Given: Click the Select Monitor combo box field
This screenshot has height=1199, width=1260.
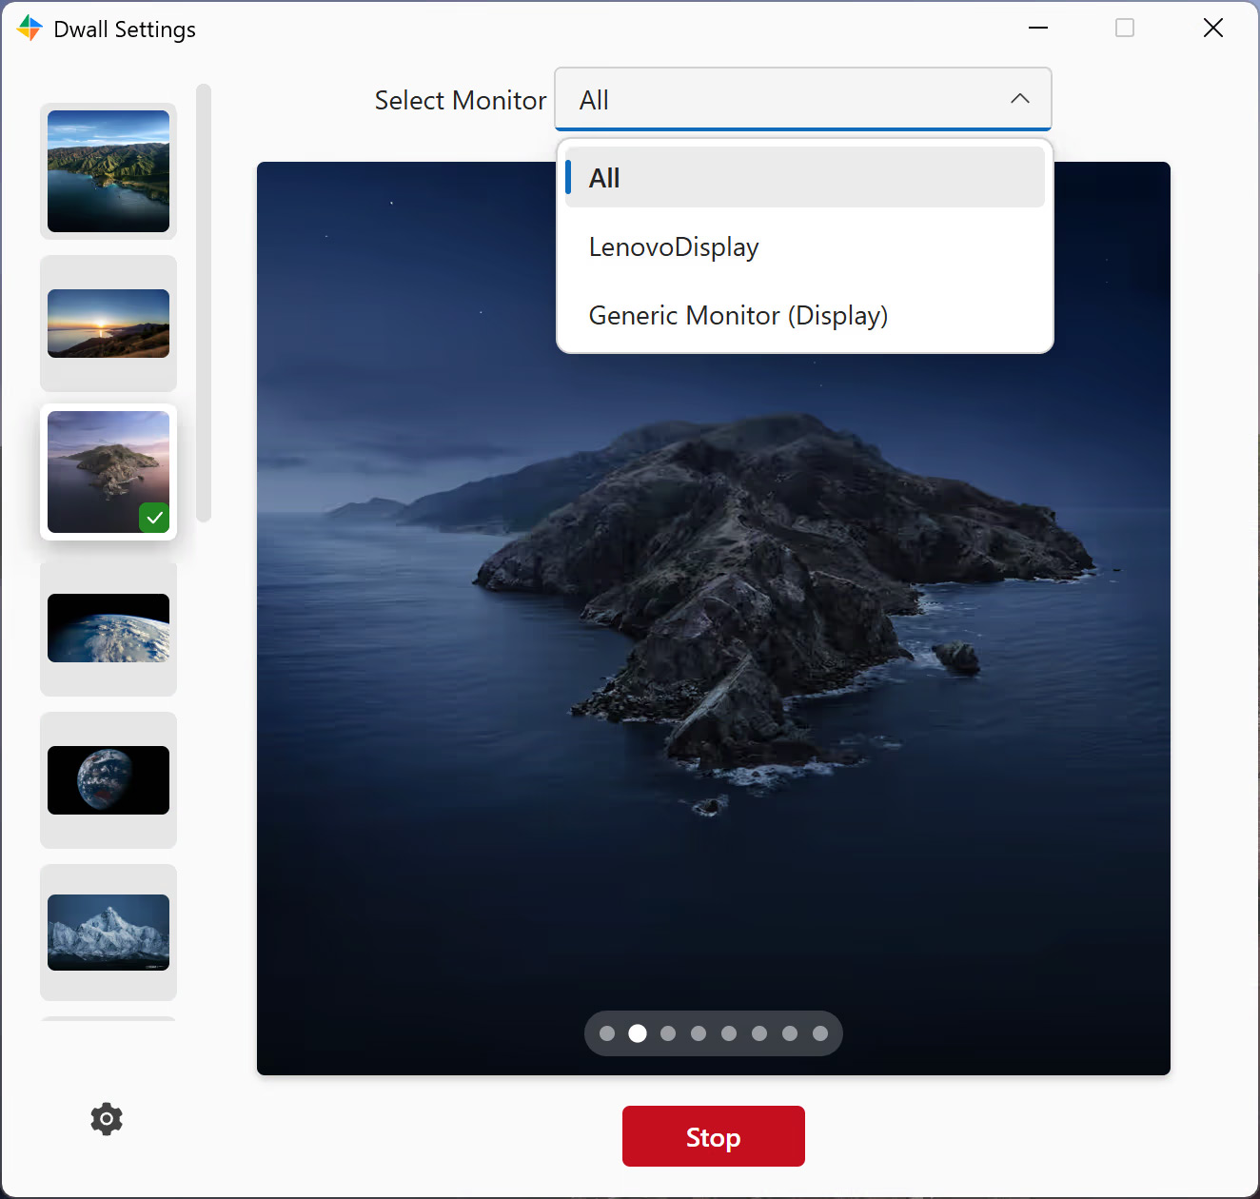Looking at the screenshot, I should [x=803, y=99].
